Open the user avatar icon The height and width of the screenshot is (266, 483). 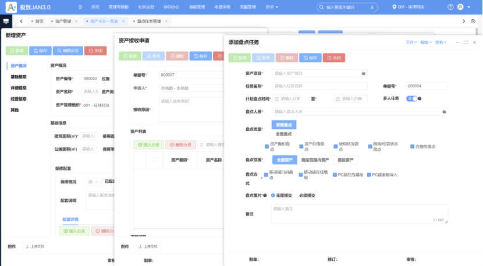point(460,7)
